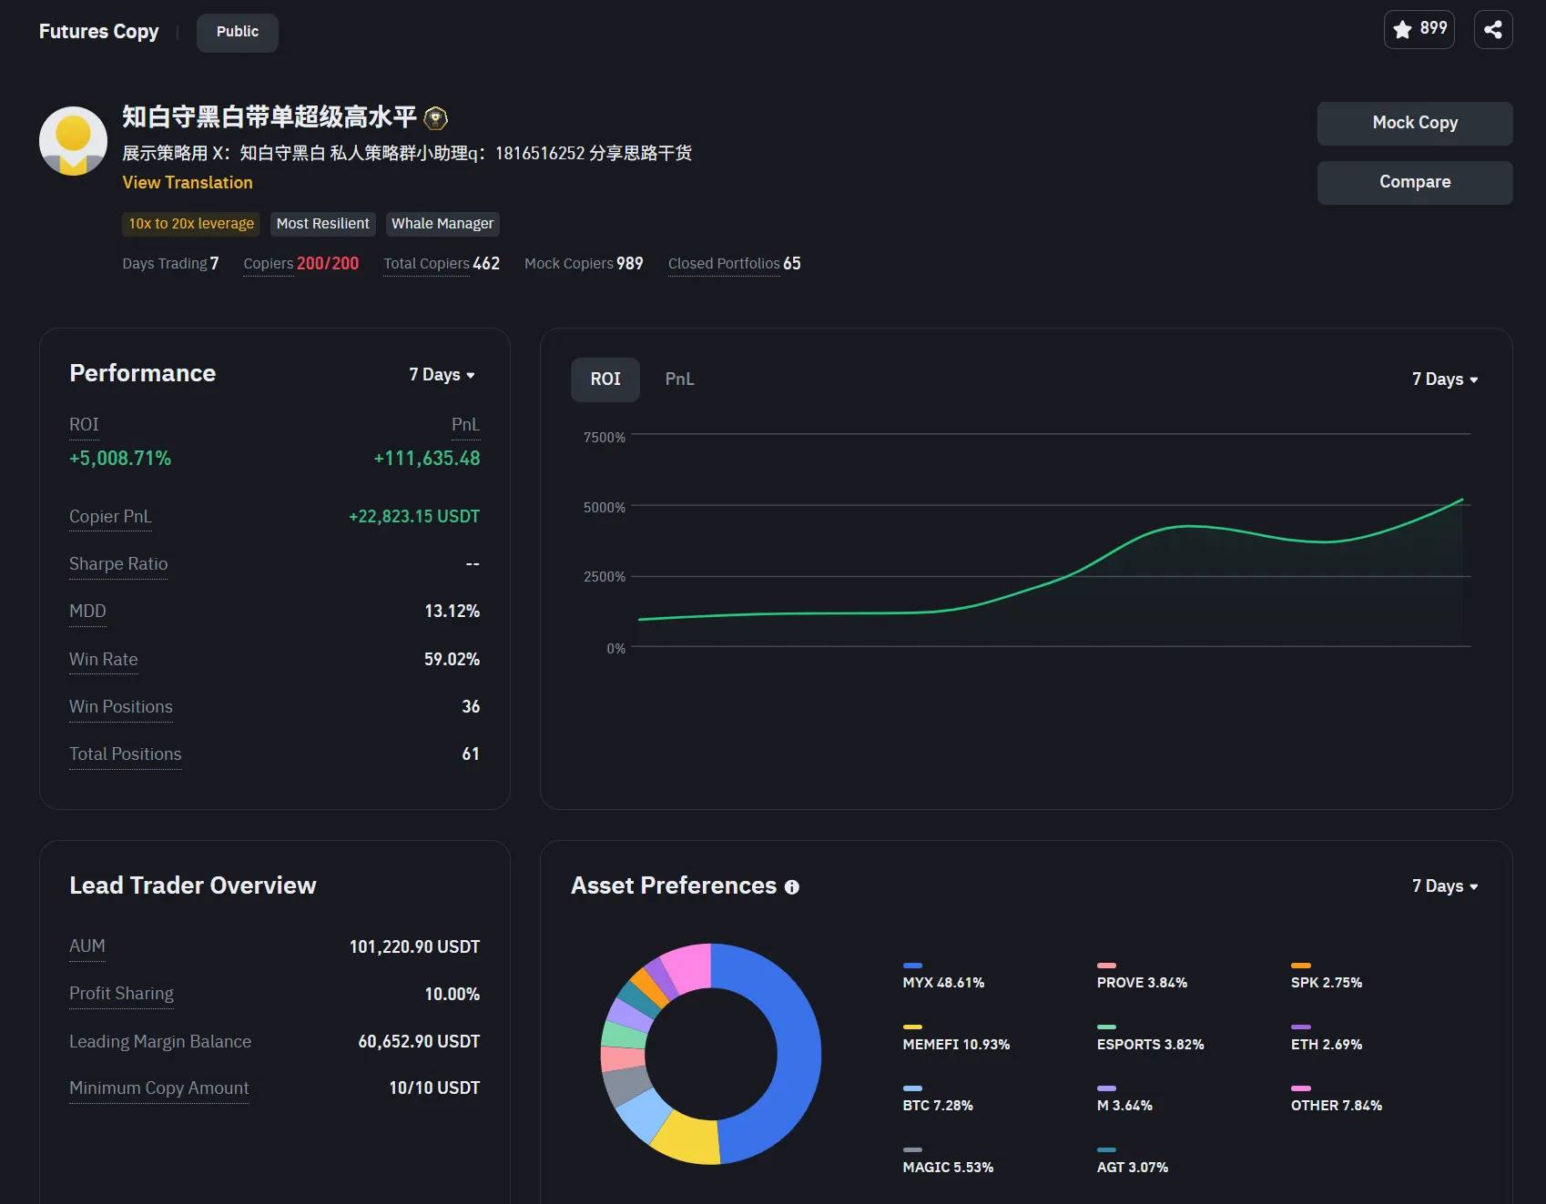The image size is (1546, 1204).
Task: Click the Minimum Copy Amount label
Action: [x=158, y=1088]
